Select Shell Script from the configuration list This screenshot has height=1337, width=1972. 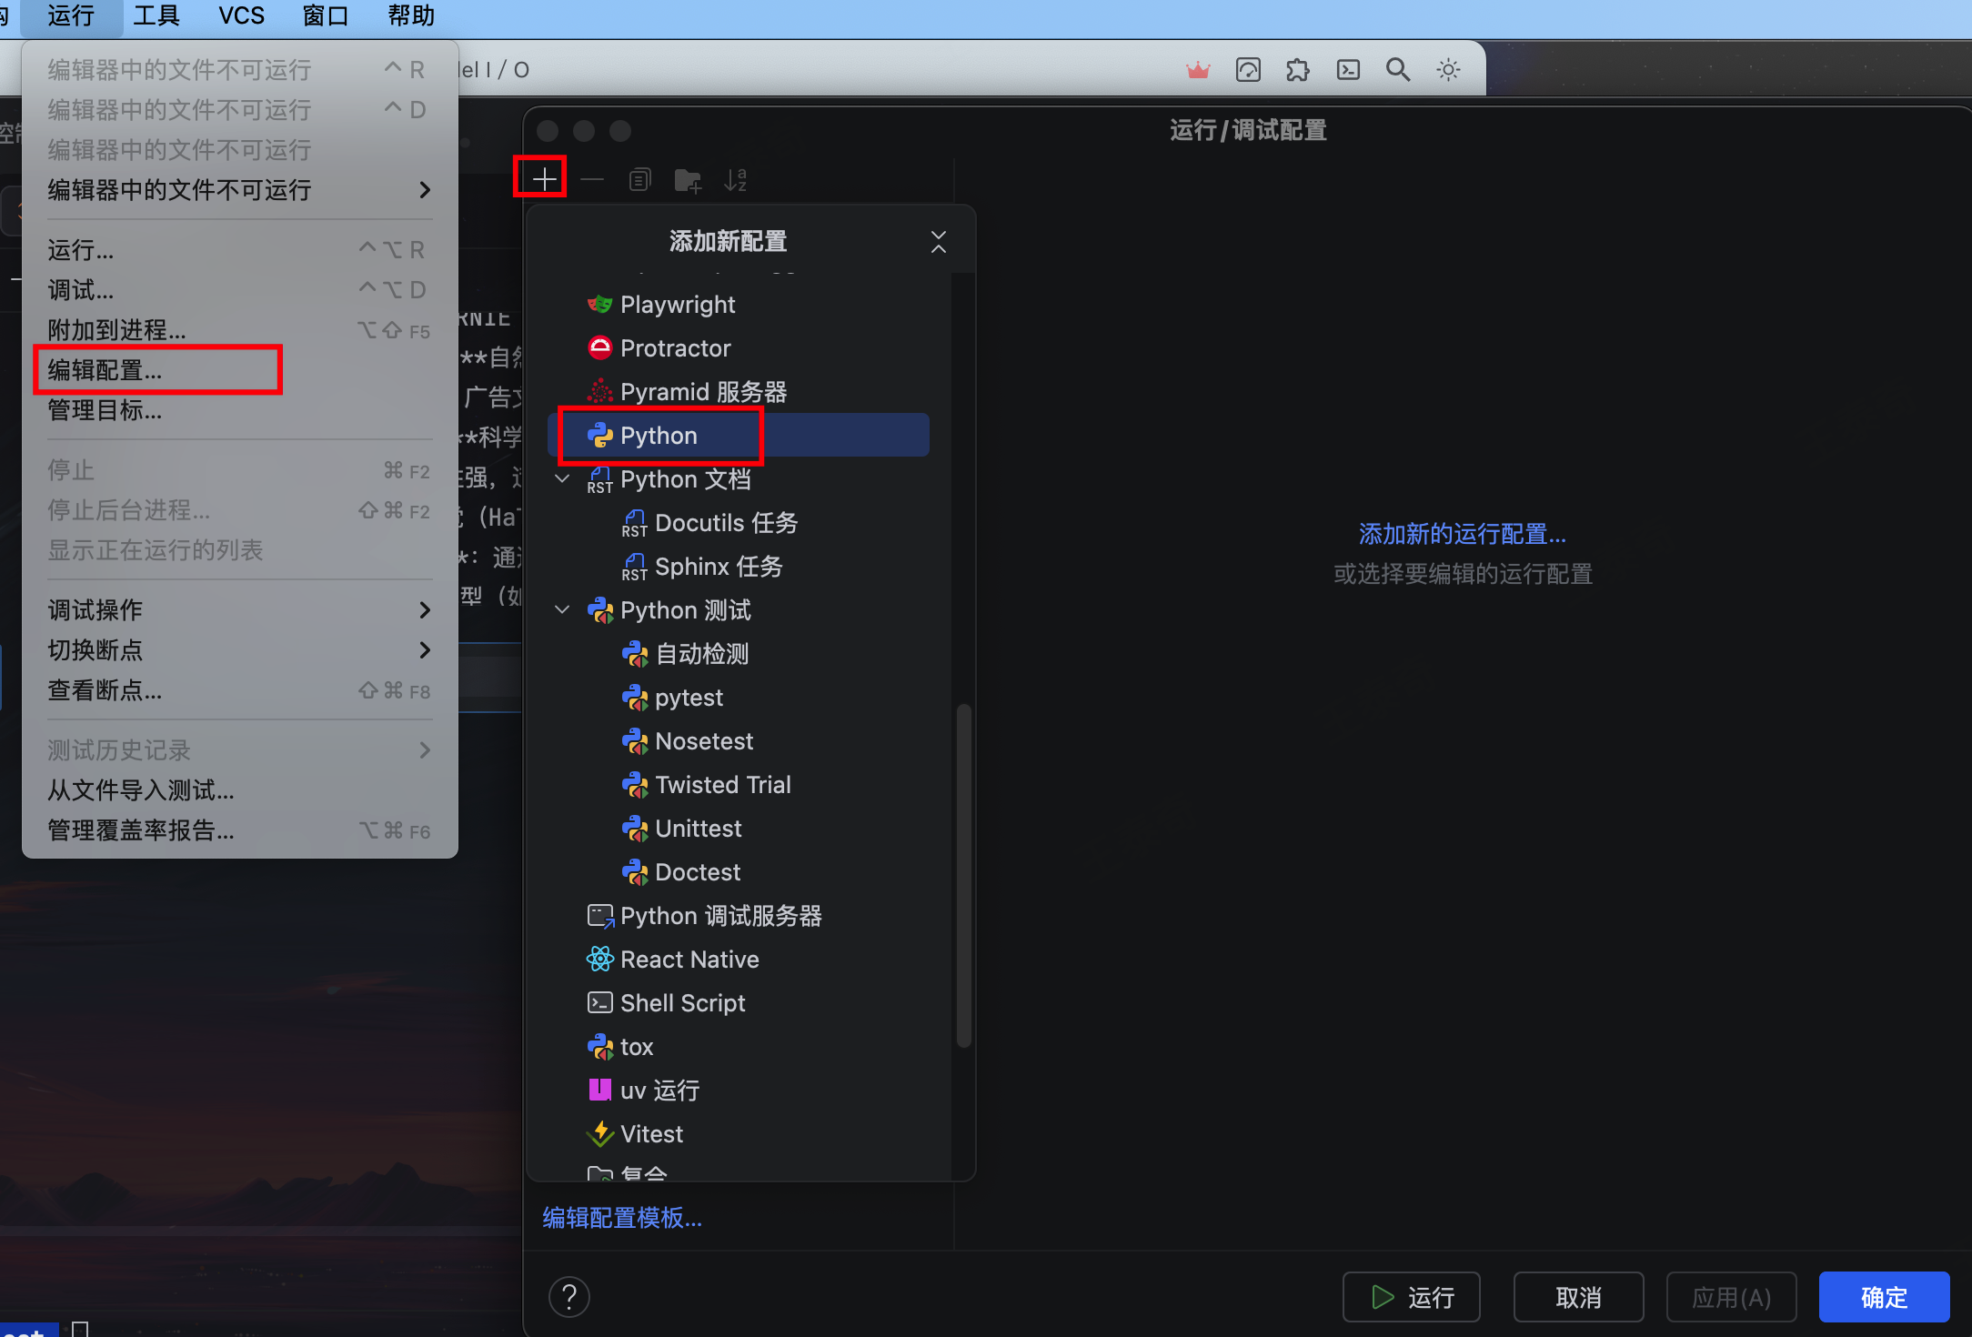click(682, 1002)
